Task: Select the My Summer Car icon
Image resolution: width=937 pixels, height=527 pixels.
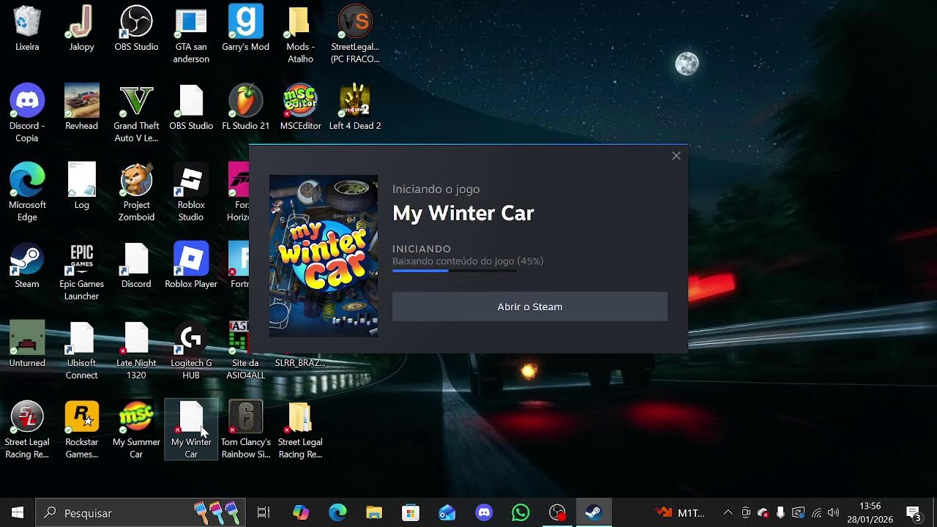Action: [x=136, y=430]
